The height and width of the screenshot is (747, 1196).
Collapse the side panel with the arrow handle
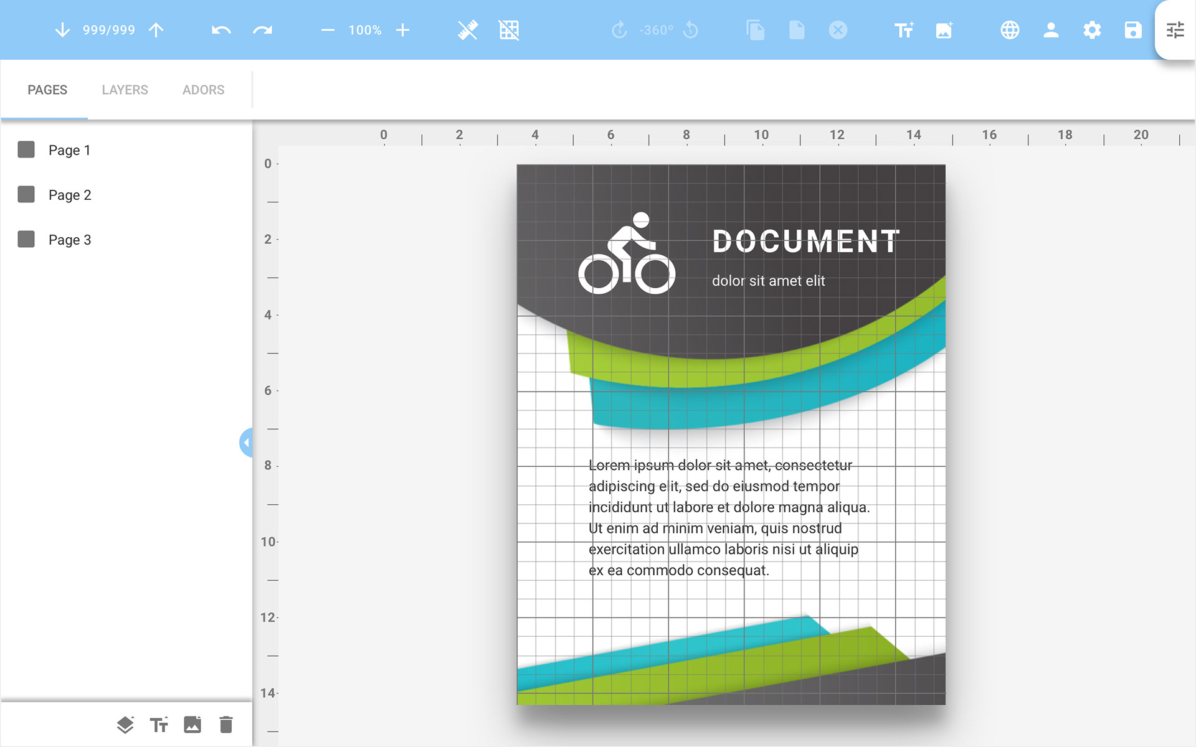click(x=246, y=443)
